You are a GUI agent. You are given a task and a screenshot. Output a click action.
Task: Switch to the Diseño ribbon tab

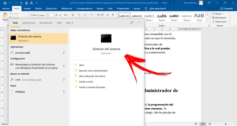(39, 9)
